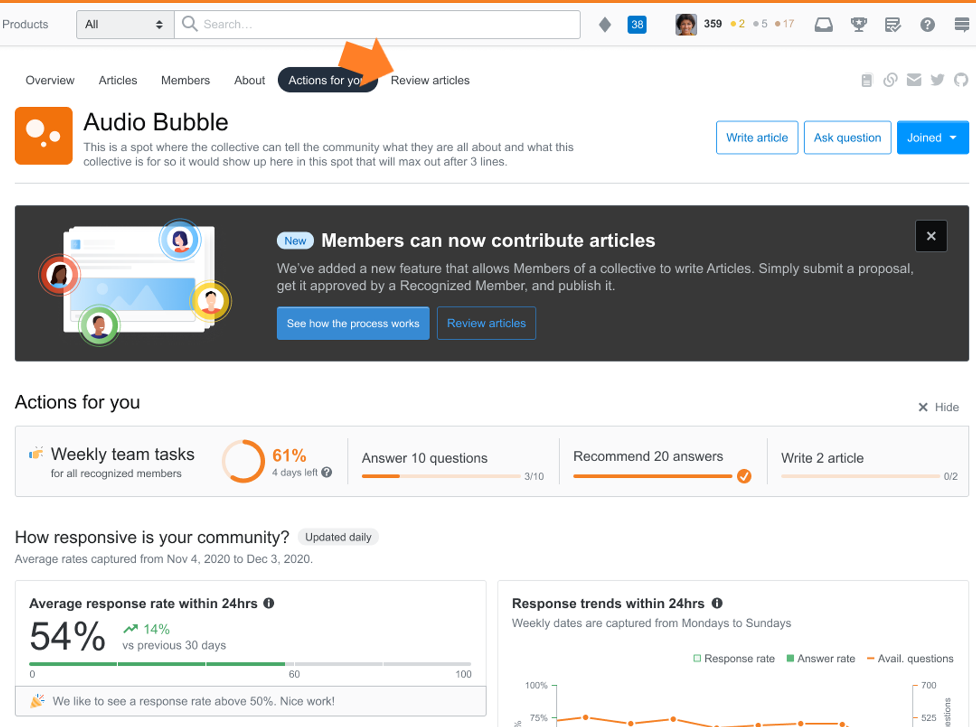Screen dimensions: 976x727
Task: Switch to the About tab
Action: 249,80
